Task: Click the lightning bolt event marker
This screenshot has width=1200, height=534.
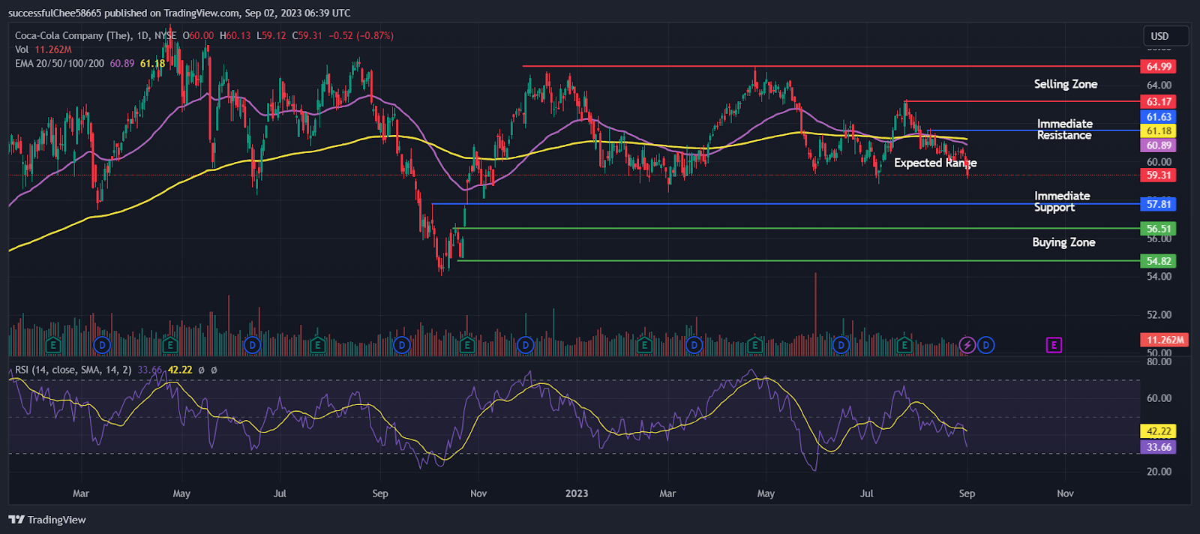Action: pyautogui.click(x=967, y=345)
